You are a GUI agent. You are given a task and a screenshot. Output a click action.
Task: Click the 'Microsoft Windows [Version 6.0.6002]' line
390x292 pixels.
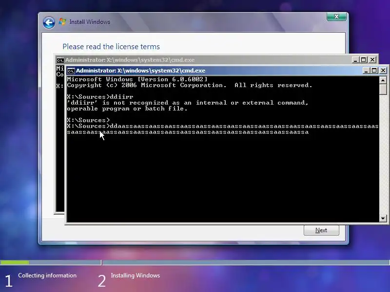(137, 79)
